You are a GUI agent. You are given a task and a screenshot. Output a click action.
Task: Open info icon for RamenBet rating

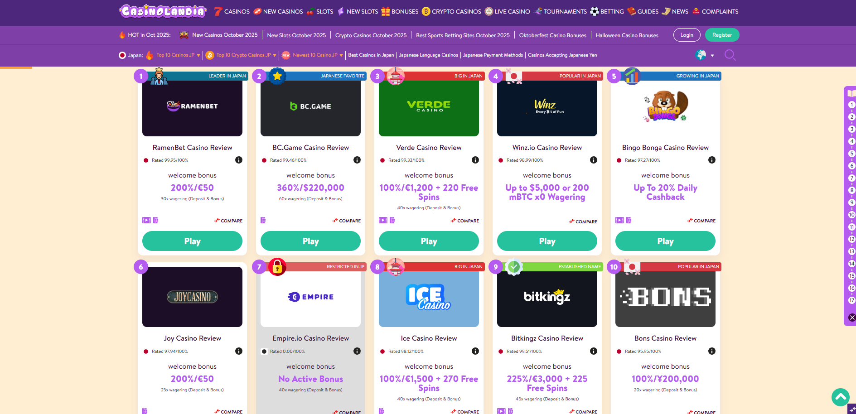239,160
